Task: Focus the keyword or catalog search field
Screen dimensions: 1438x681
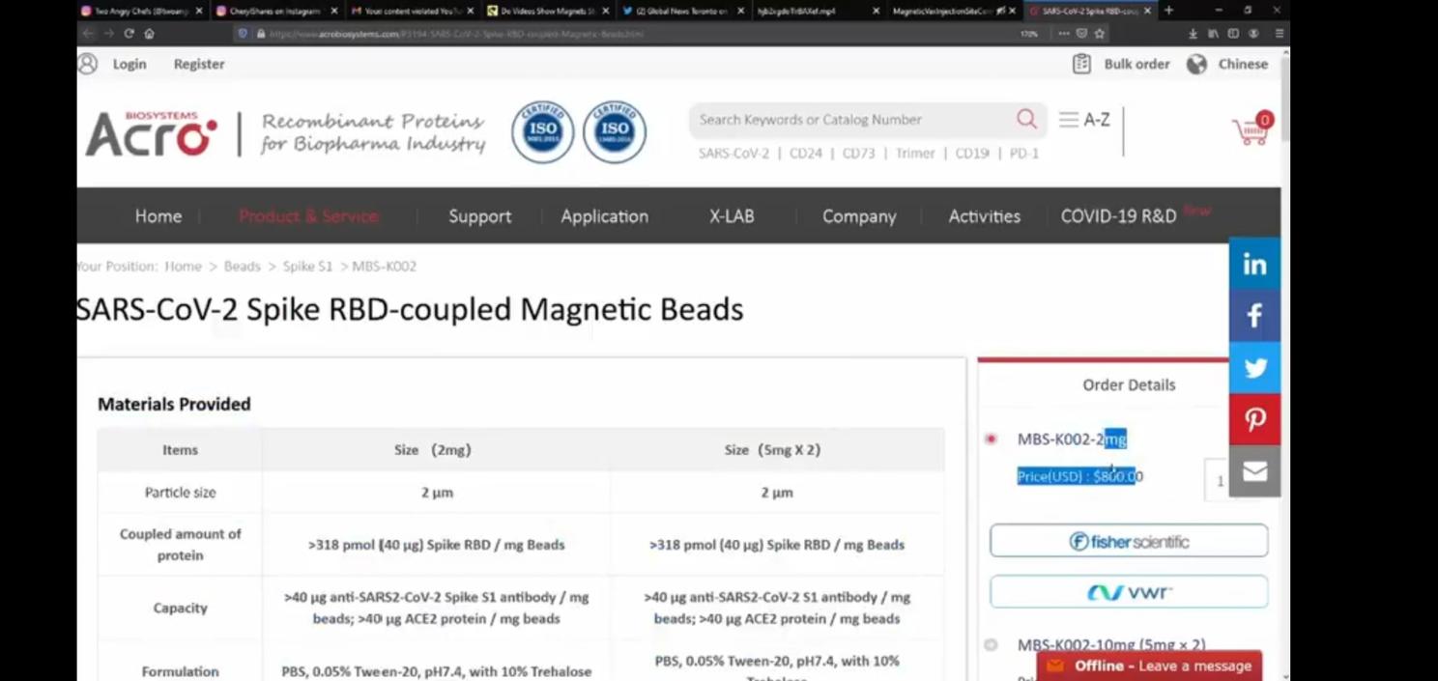Action: (x=850, y=120)
